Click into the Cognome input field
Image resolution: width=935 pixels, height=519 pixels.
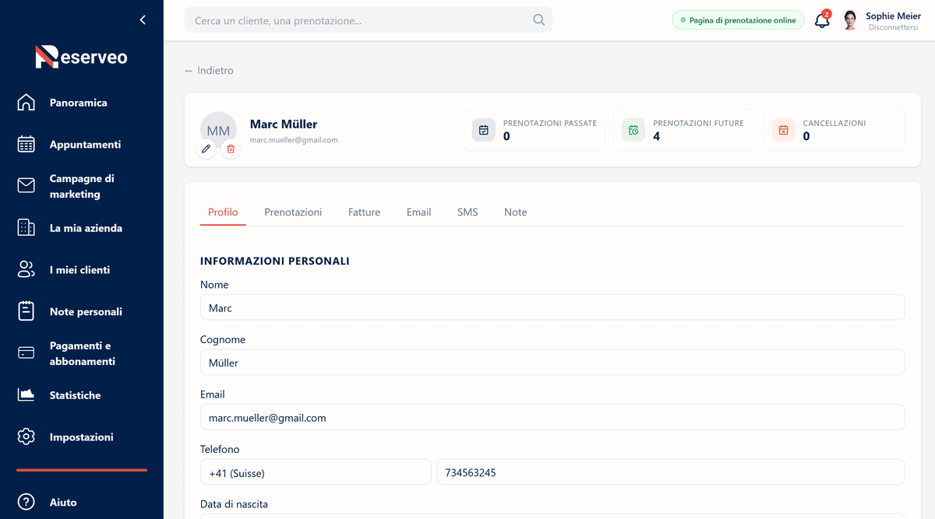coord(552,363)
